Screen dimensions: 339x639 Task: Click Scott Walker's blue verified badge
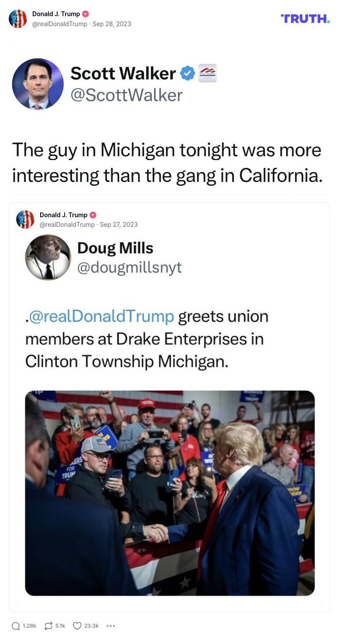tap(187, 73)
